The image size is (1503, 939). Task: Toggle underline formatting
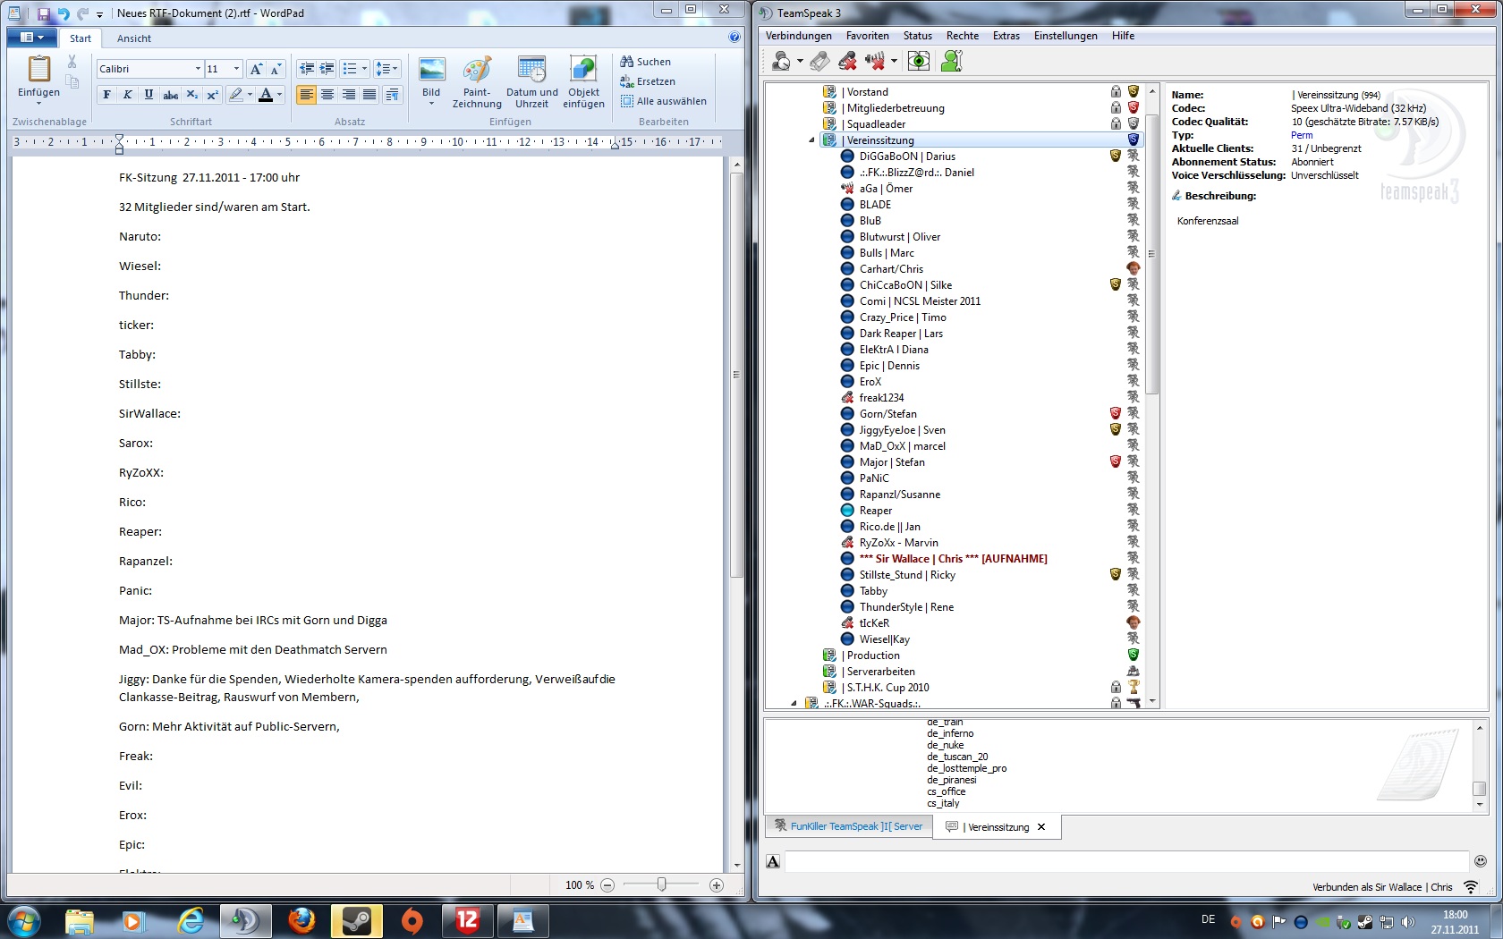coord(149,95)
